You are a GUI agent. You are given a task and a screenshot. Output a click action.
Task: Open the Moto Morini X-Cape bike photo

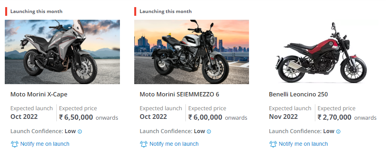[62, 52]
